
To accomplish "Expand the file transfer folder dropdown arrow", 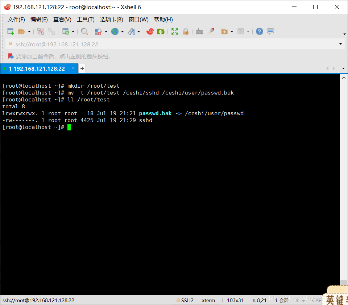I will pos(232,32).
